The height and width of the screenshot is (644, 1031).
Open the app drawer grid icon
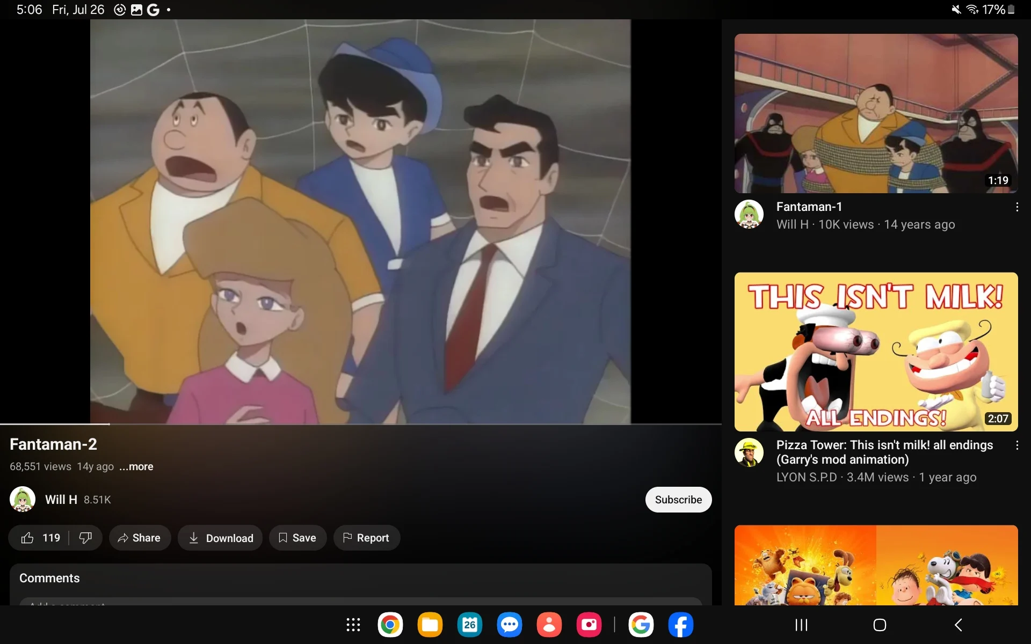tap(353, 625)
